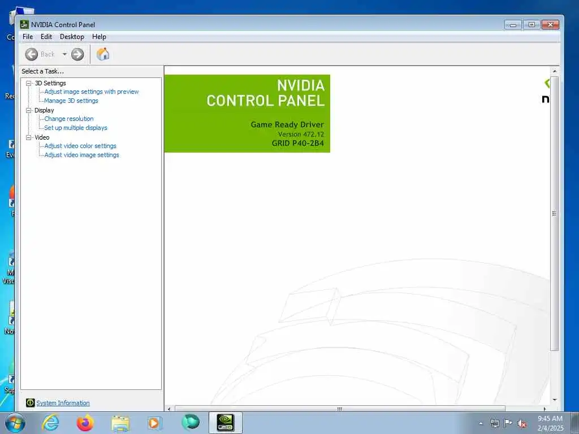Open the Desktop menu
The height and width of the screenshot is (434, 579).
72,37
